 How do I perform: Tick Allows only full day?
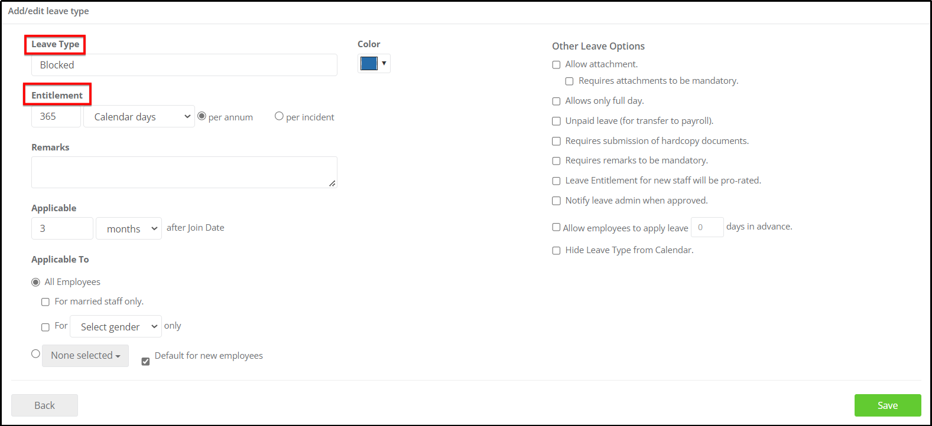[556, 101]
